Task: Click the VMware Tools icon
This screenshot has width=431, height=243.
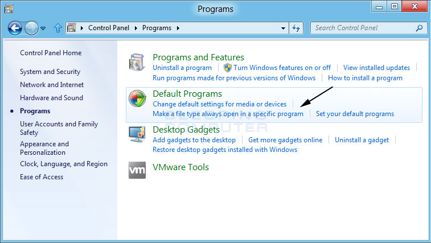Action: pos(138,169)
